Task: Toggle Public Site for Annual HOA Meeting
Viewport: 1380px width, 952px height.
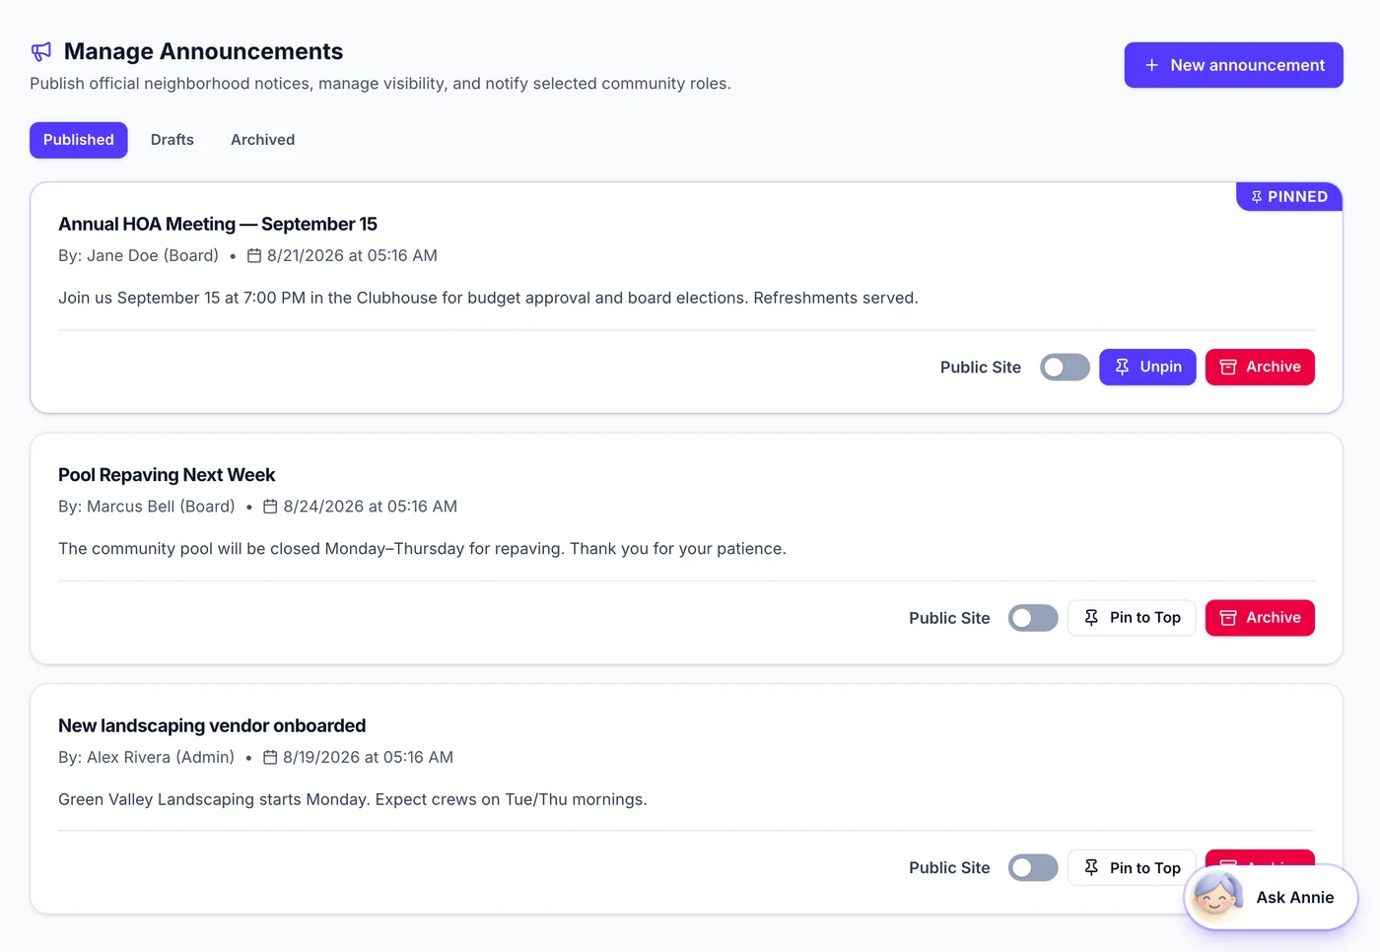Action: click(x=1065, y=368)
